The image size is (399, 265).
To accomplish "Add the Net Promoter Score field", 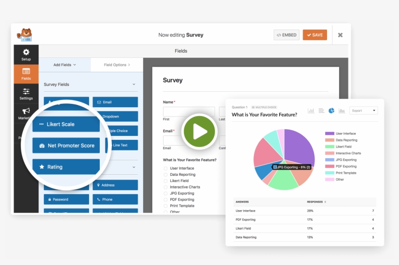I will pyautogui.click(x=66, y=146).
